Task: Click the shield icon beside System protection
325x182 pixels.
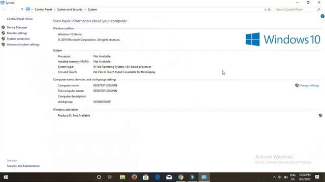Action: pyautogui.click(x=4, y=39)
